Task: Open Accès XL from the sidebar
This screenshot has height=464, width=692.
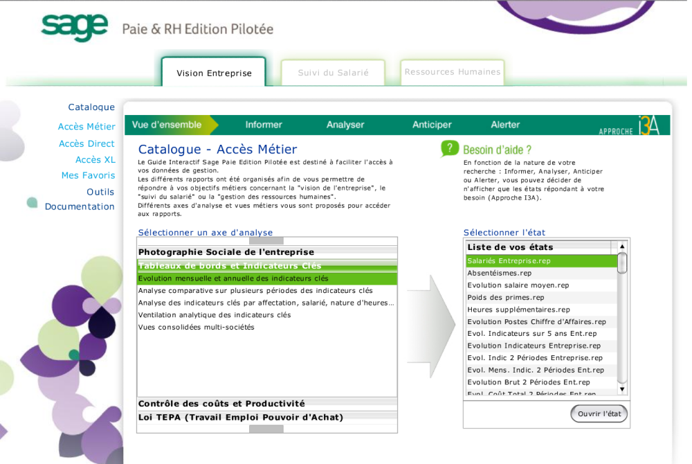Action: (x=95, y=159)
